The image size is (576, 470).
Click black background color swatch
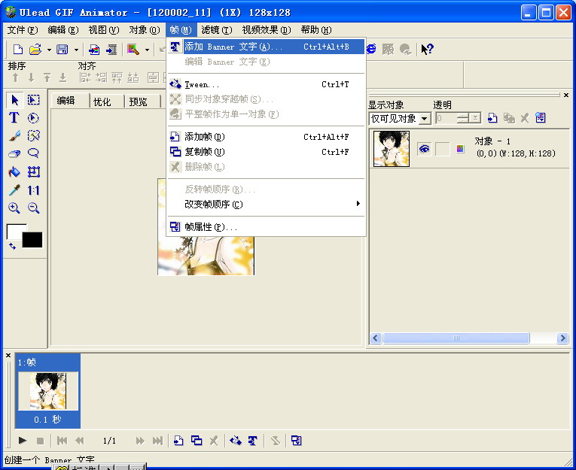pyautogui.click(x=32, y=240)
